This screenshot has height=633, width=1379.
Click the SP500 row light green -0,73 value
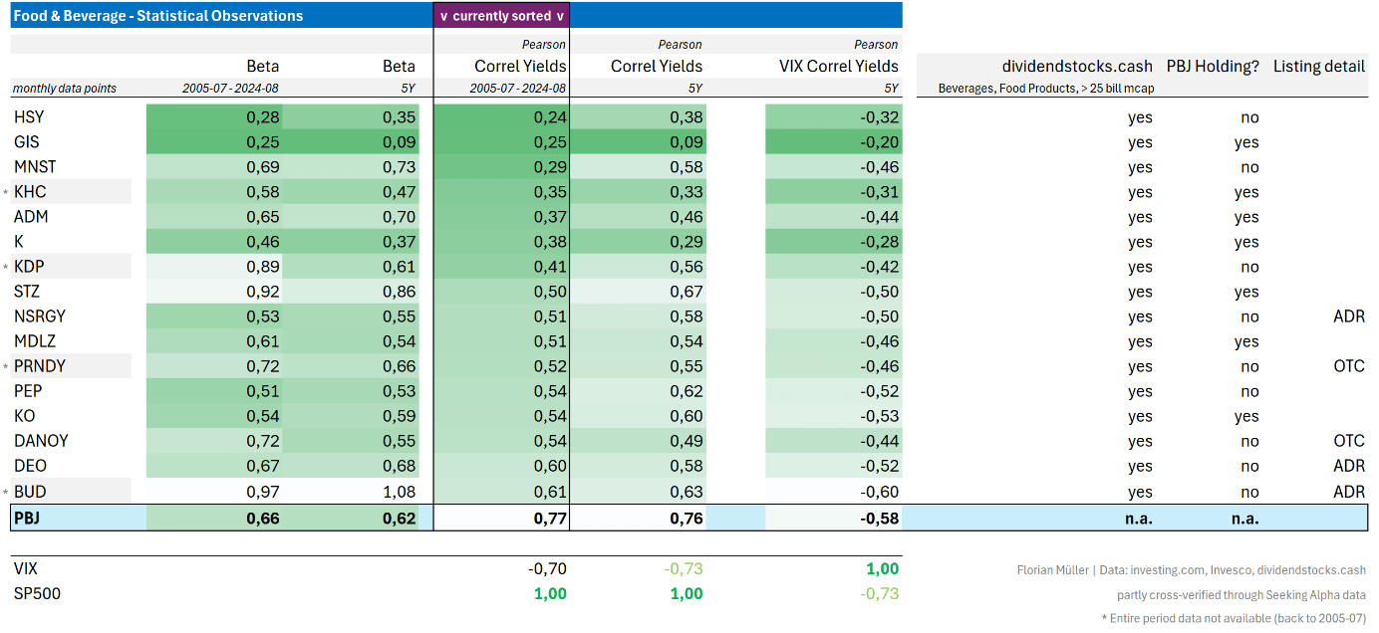click(x=879, y=594)
